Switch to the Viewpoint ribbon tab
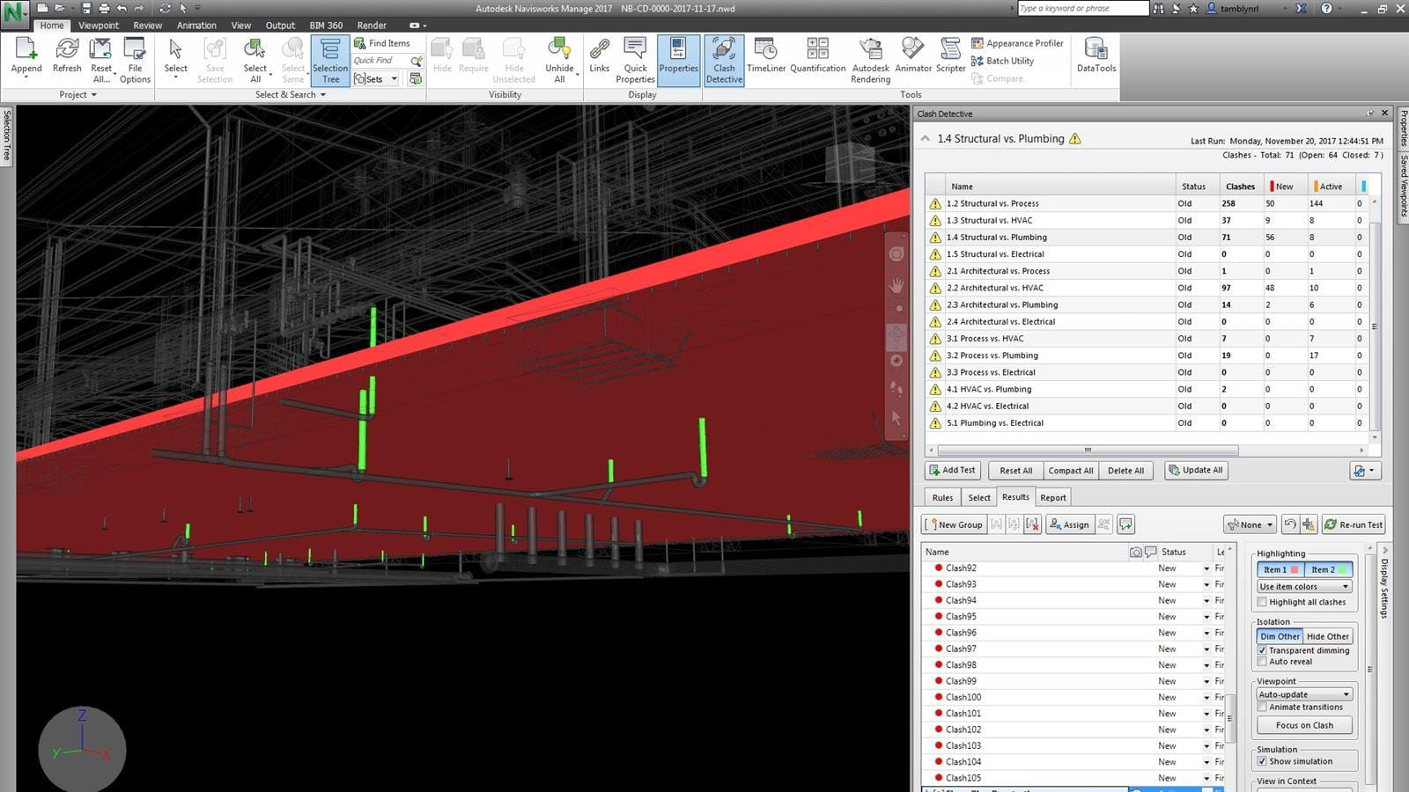1409x792 pixels. [98, 26]
